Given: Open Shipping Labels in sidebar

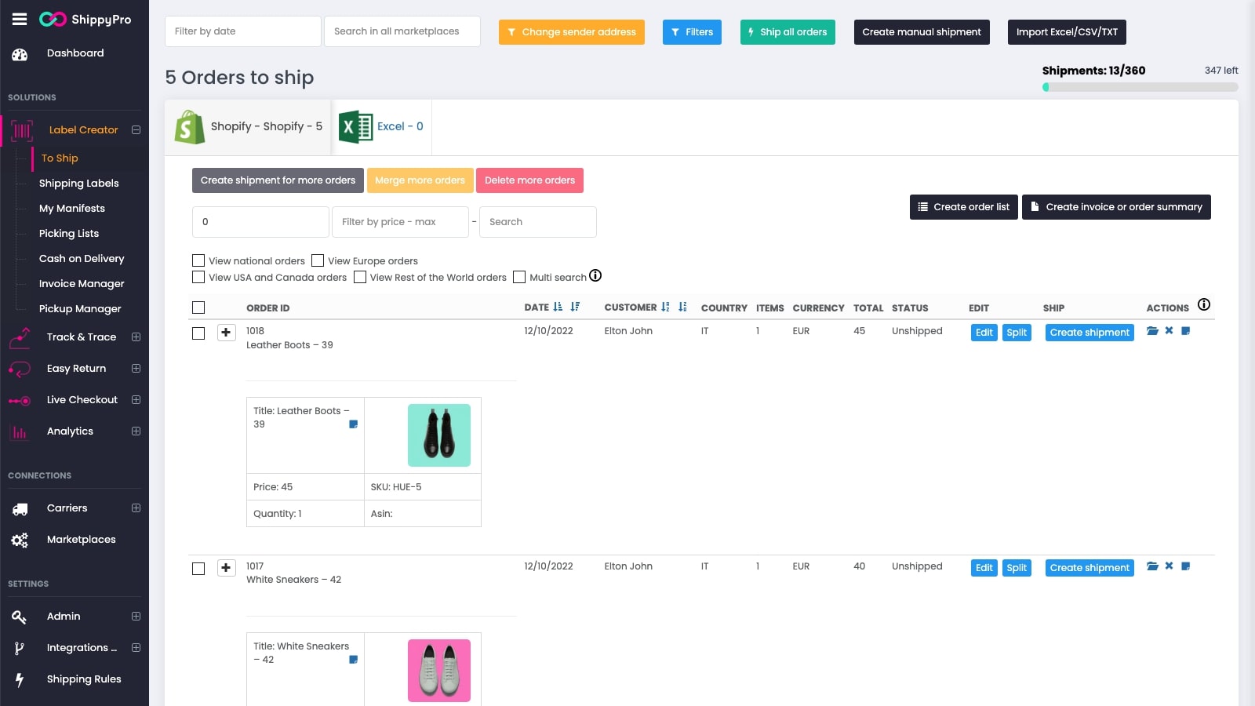Looking at the screenshot, I should tap(79, 184).
